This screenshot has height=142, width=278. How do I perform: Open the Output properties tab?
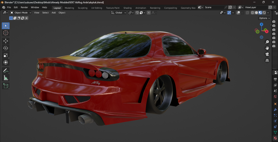tap(275, 79)
